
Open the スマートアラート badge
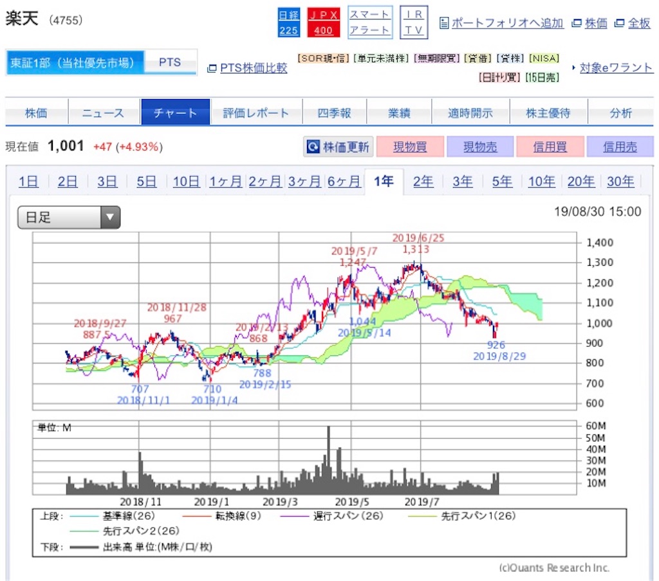(x=370, y=23)
